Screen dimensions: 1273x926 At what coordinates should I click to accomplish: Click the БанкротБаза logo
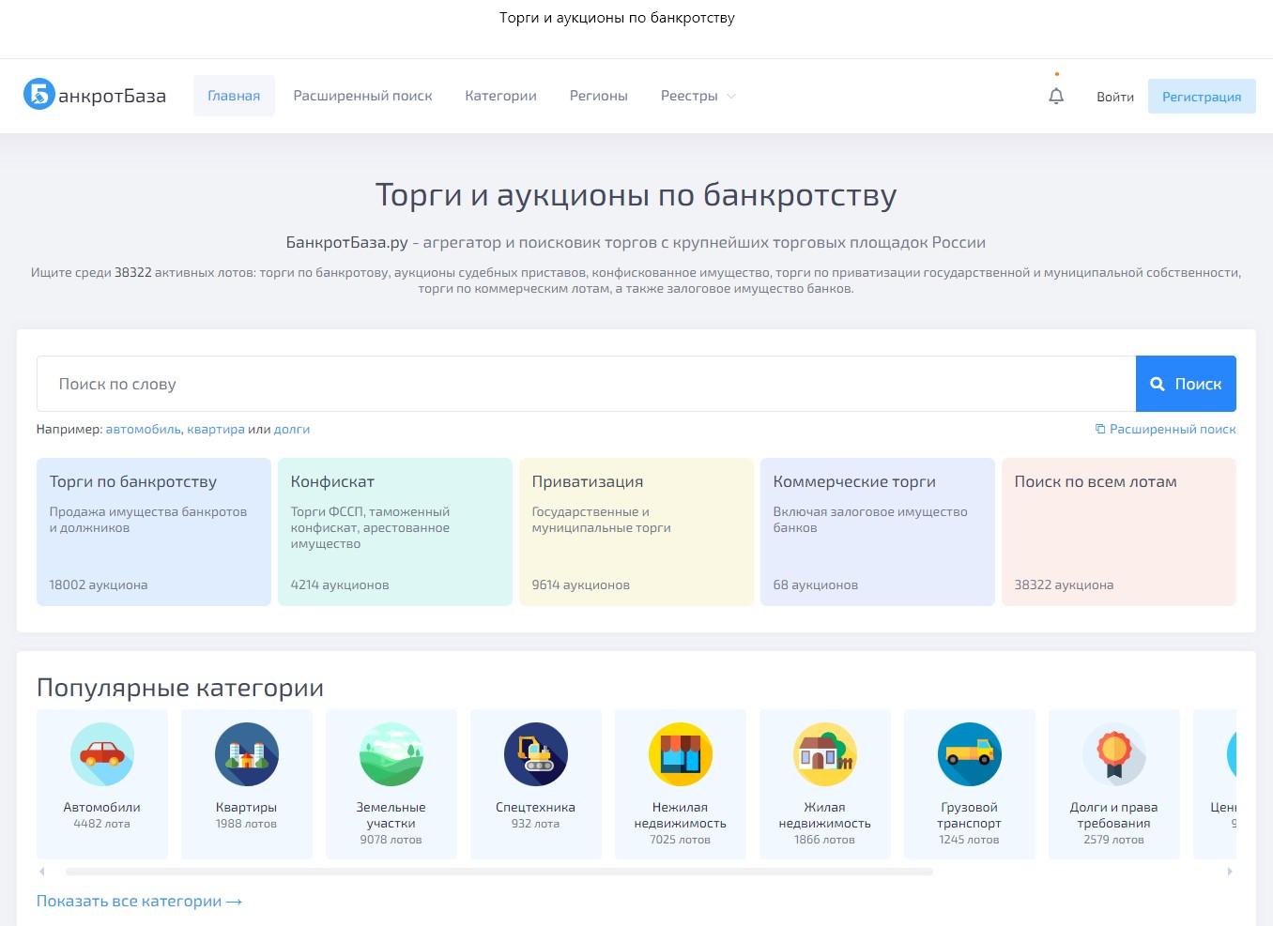94,95
